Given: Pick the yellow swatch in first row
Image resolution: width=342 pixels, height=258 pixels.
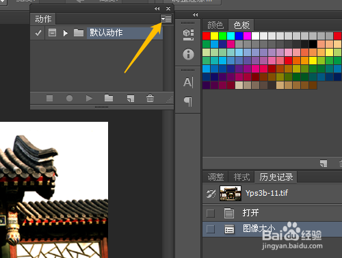Looking at the screenshot, I should point(214,36).
